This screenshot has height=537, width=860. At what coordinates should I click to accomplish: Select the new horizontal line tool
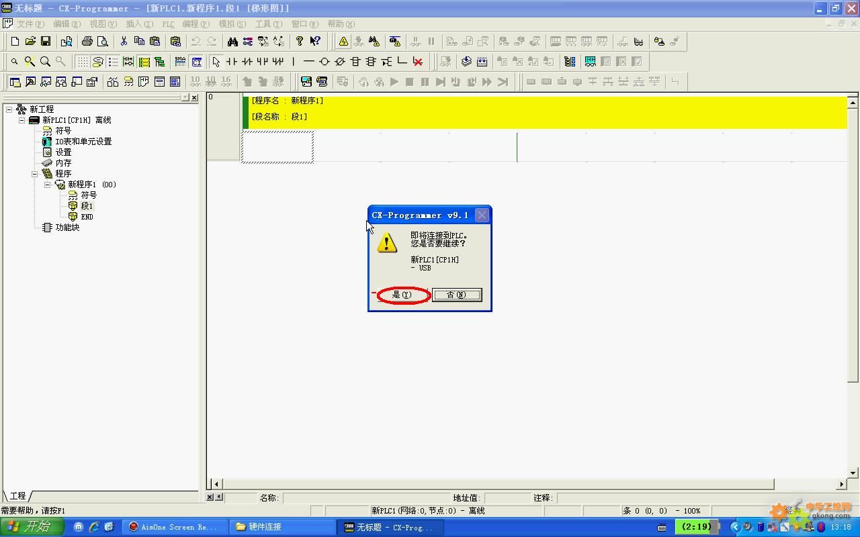coord(309,62)
